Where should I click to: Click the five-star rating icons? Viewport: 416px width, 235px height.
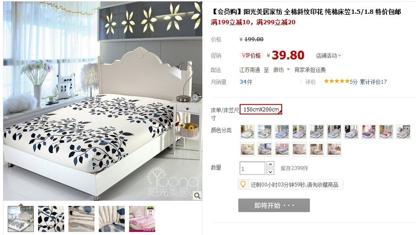(x=336, y=81)
